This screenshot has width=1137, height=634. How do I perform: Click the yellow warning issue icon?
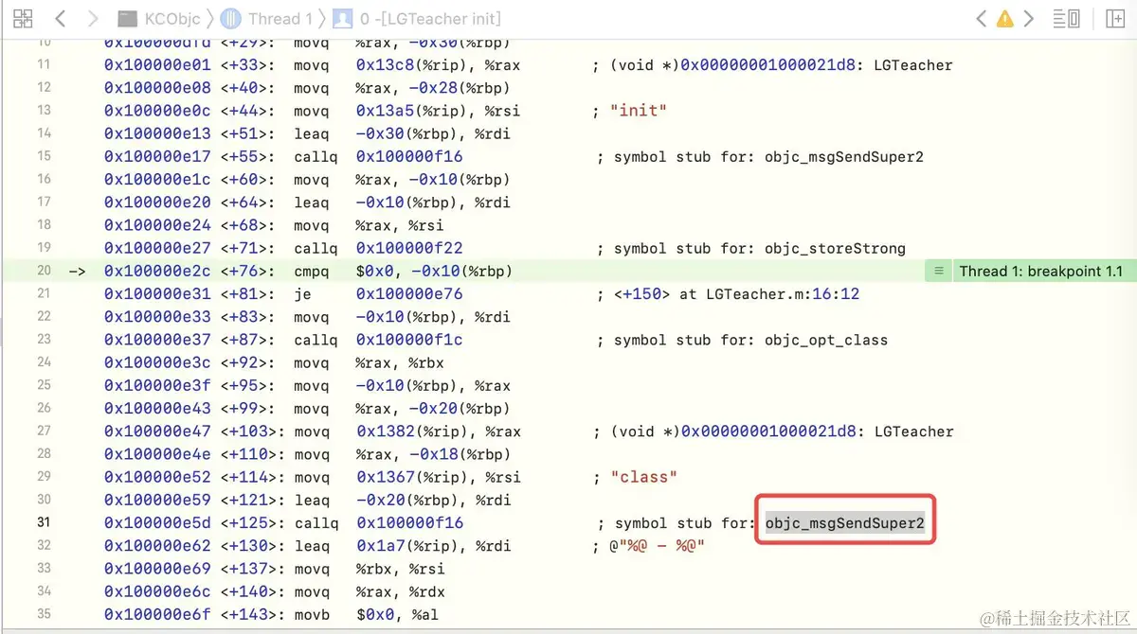click(x=1004, y=19)
